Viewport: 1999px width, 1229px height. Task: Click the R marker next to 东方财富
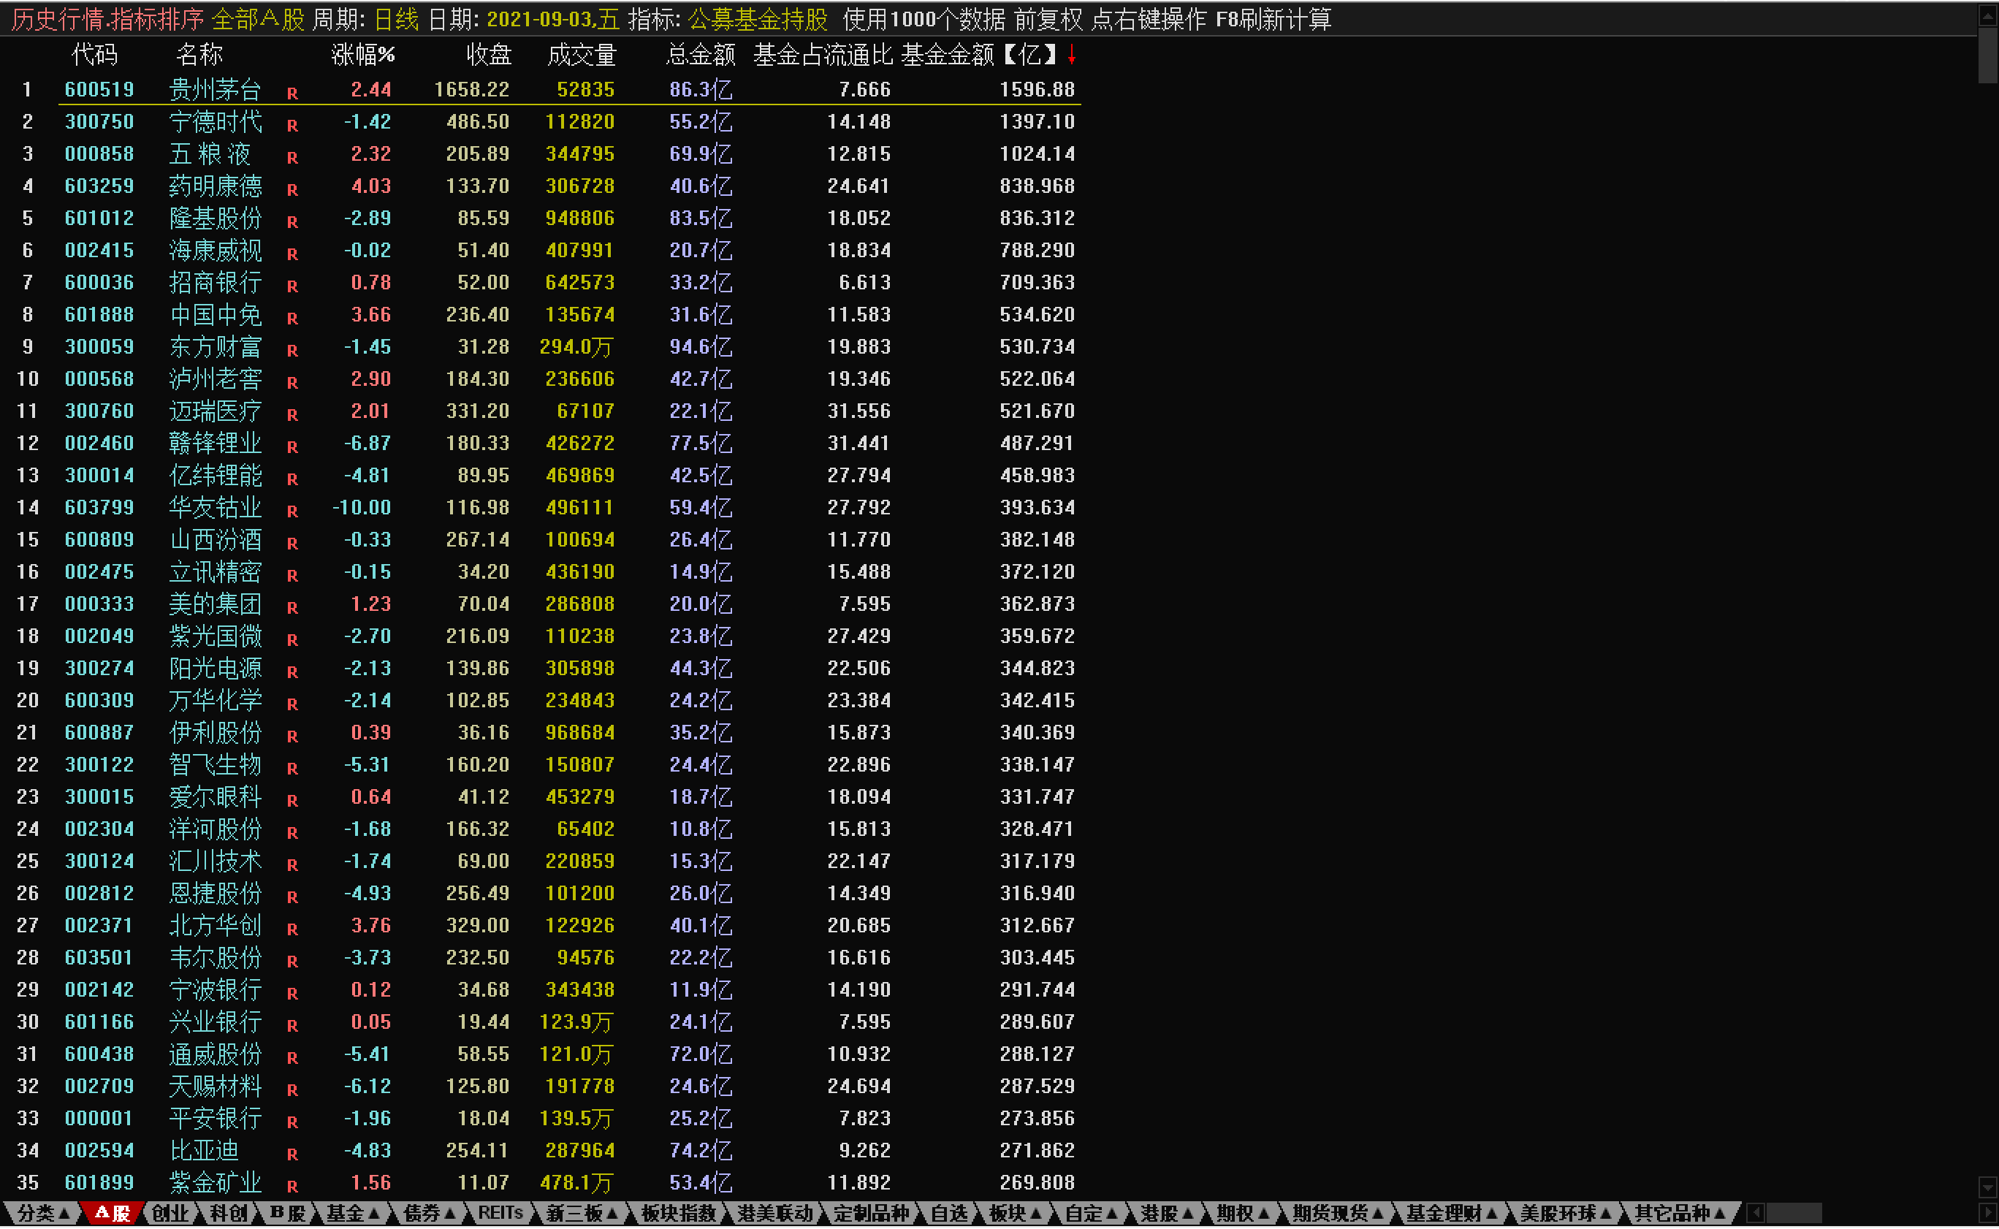click(292, 350)
